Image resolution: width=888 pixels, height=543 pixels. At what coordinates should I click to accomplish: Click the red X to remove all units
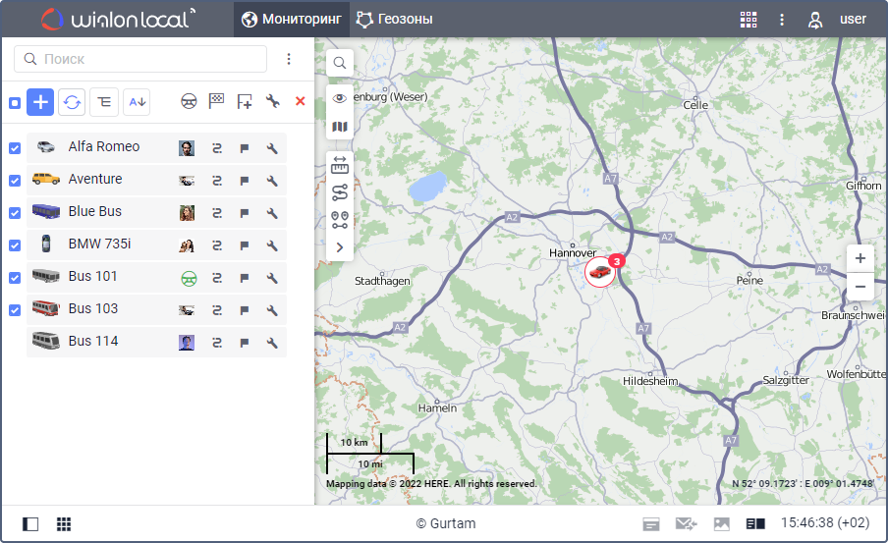point(300,101)
